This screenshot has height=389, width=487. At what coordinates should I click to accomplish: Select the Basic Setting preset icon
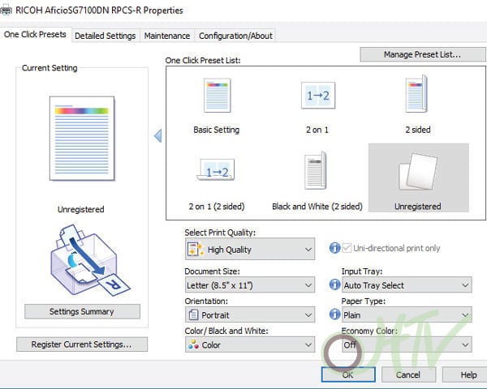tap(217, 96)
